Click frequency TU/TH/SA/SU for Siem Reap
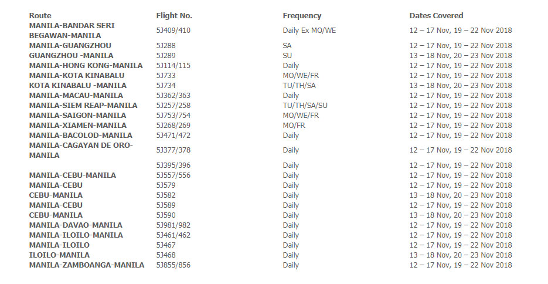The height and width of the screenshot is (284, 548). 305,106
